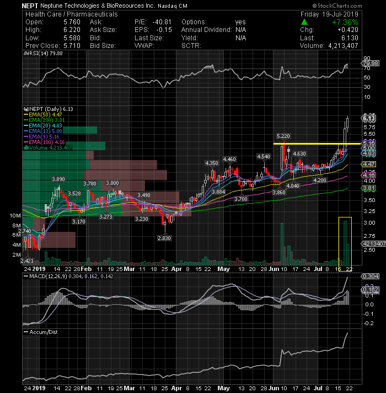Click the 4.200 price annotation
386x393 pixels.
[320, 180]
